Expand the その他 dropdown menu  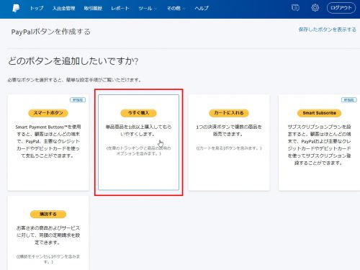pyautogui.click(x=176, y=8)
